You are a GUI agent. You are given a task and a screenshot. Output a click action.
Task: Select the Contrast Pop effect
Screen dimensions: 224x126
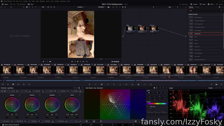[x=205, y=34]
